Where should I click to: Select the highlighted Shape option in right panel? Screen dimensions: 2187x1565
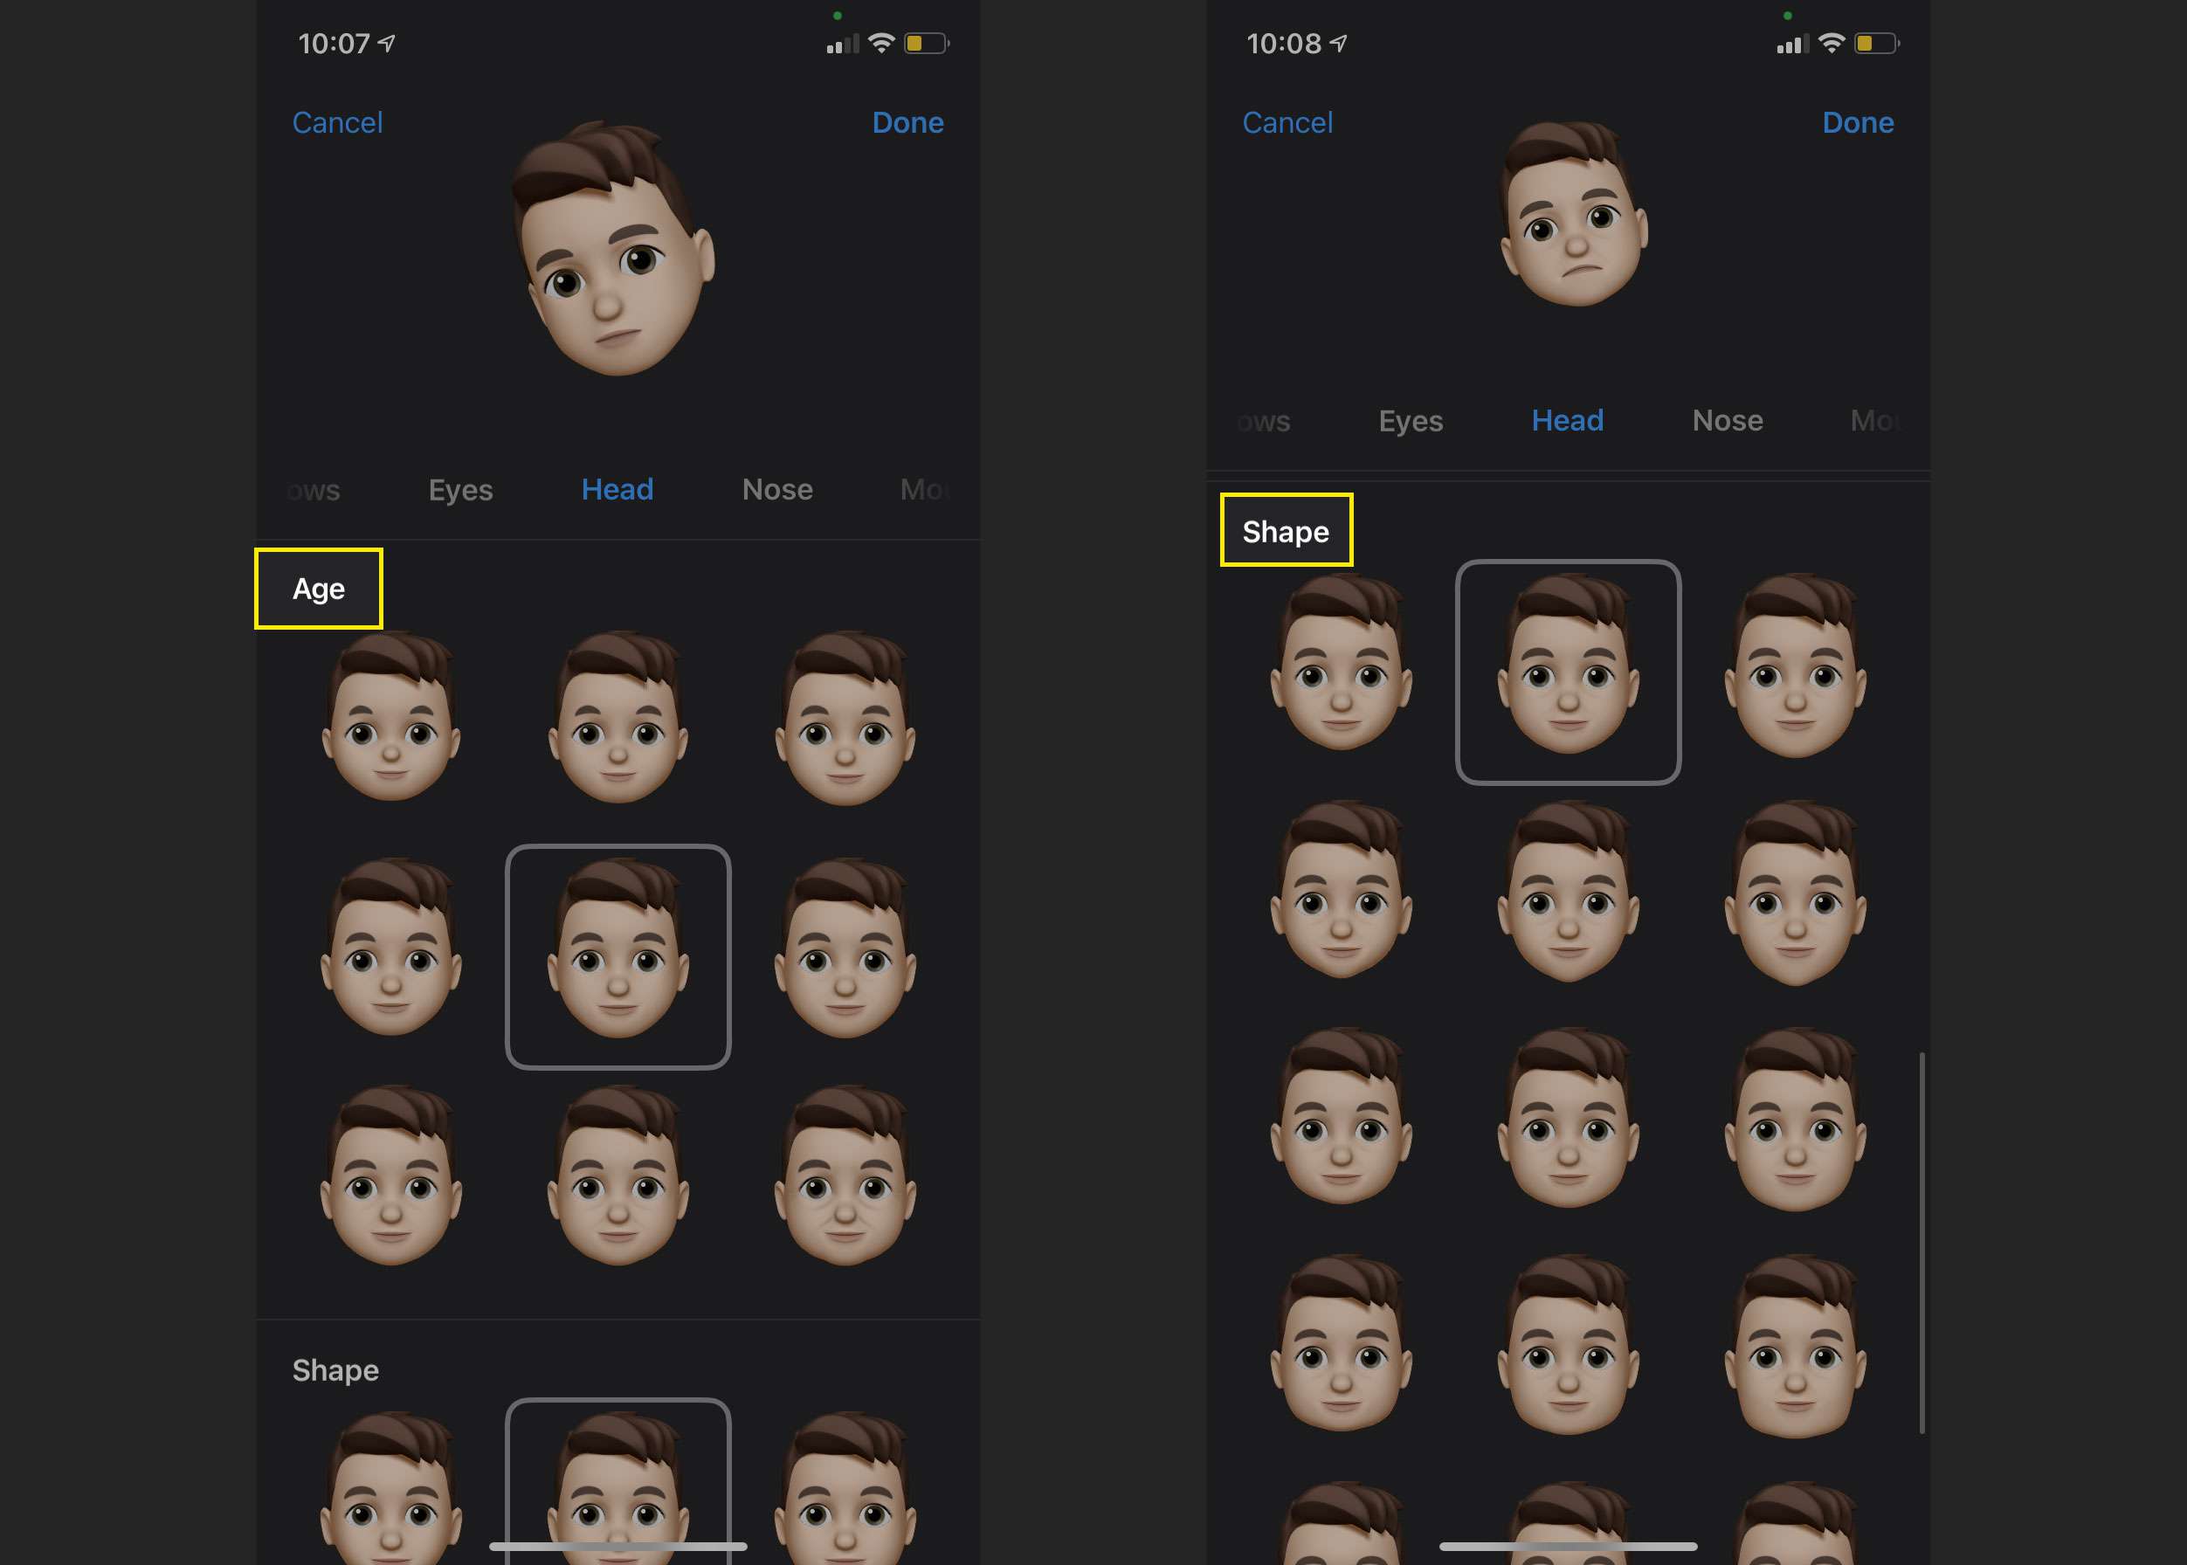pos(1286,530)
